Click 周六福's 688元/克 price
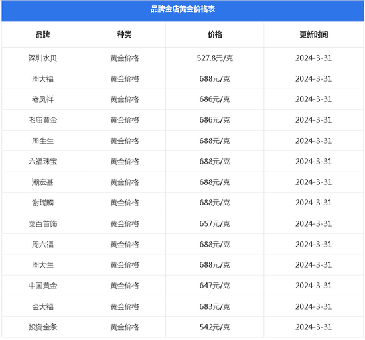The width and height of the screenshot is (365, 340). coord(215,245)
